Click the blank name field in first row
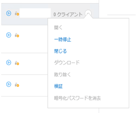Screen dimensions: 136x113 tap(35, 13)
